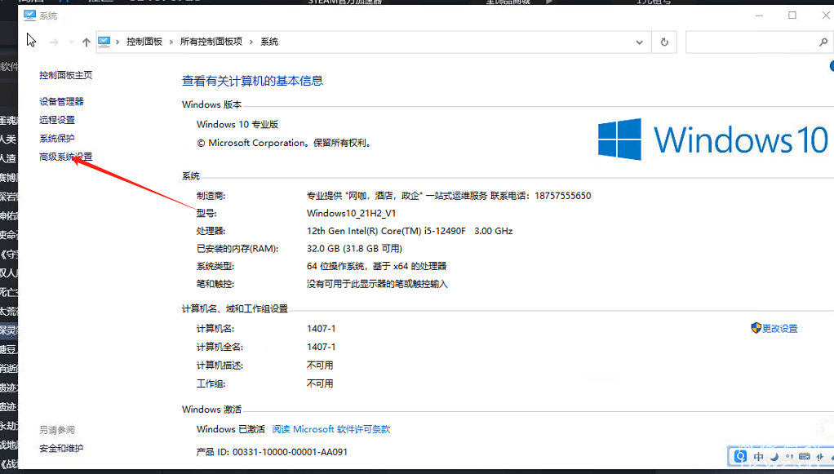The width and height of the screenshot is (834, 474).
Task: Read the 阅读 Microsoft 软件许可条款 link
Action: tap(330, 429)
